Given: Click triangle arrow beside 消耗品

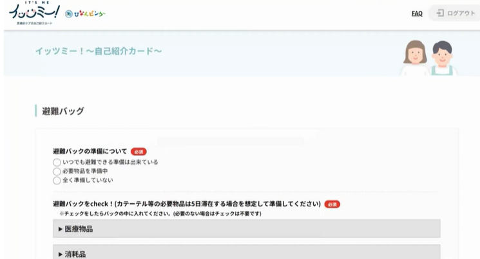Looking at the screenshot, I should pos(61,254).
